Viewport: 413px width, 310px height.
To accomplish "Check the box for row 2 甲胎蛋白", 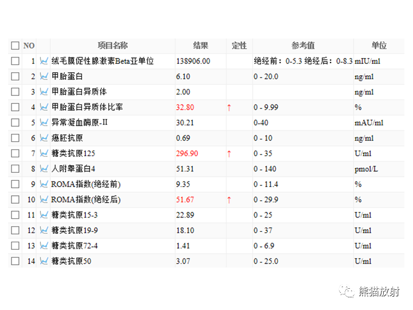I will (x=15, y=76).
